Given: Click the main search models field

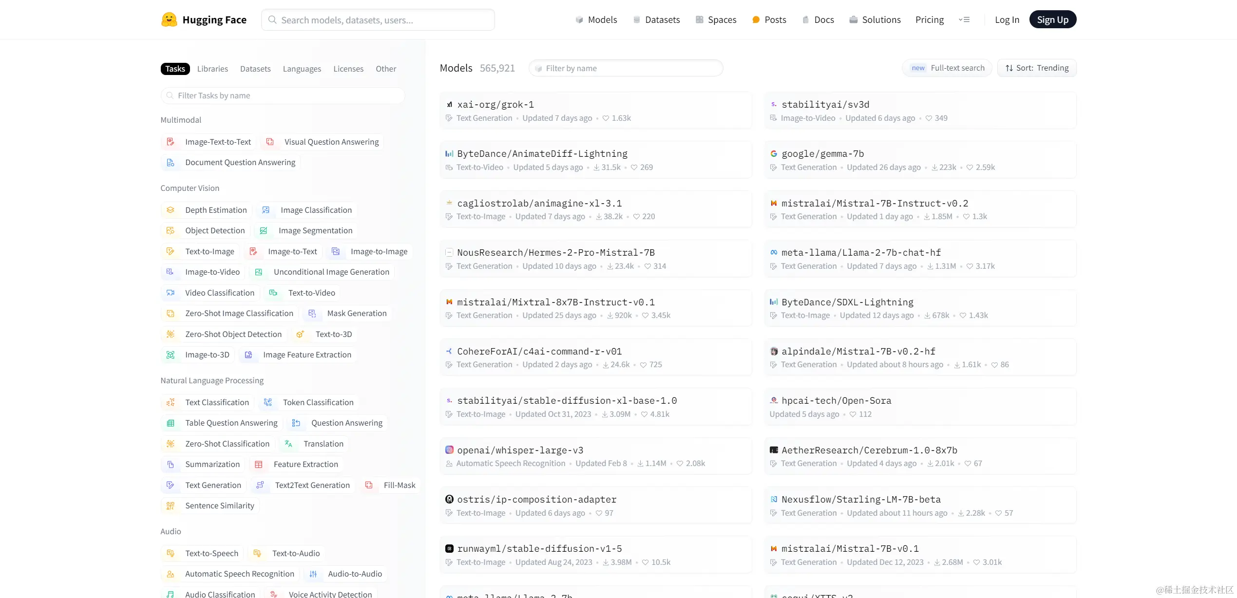Looking at the screenshot, I should click(x=378, y=19).
